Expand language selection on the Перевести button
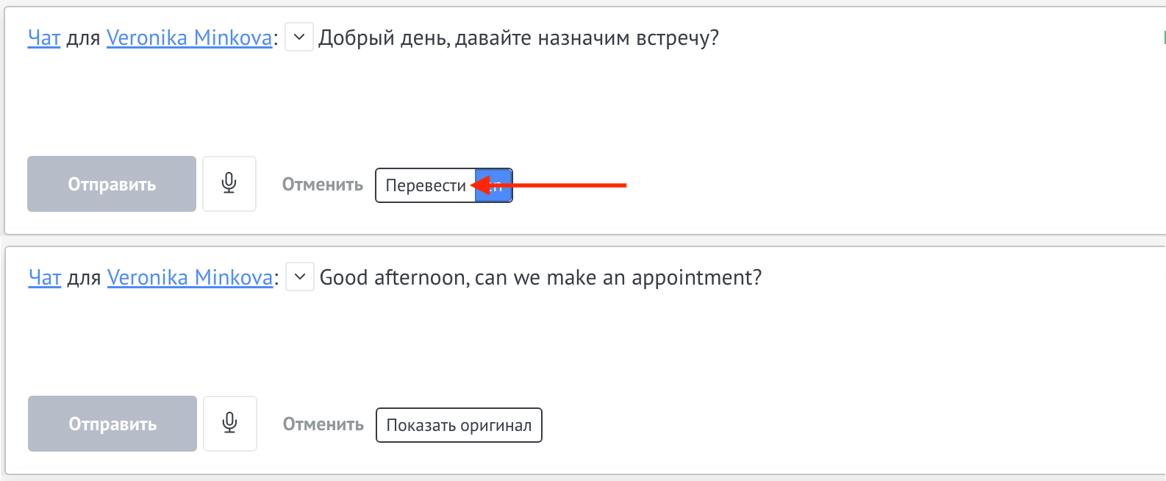1166x481 pixels. (494, 185)
